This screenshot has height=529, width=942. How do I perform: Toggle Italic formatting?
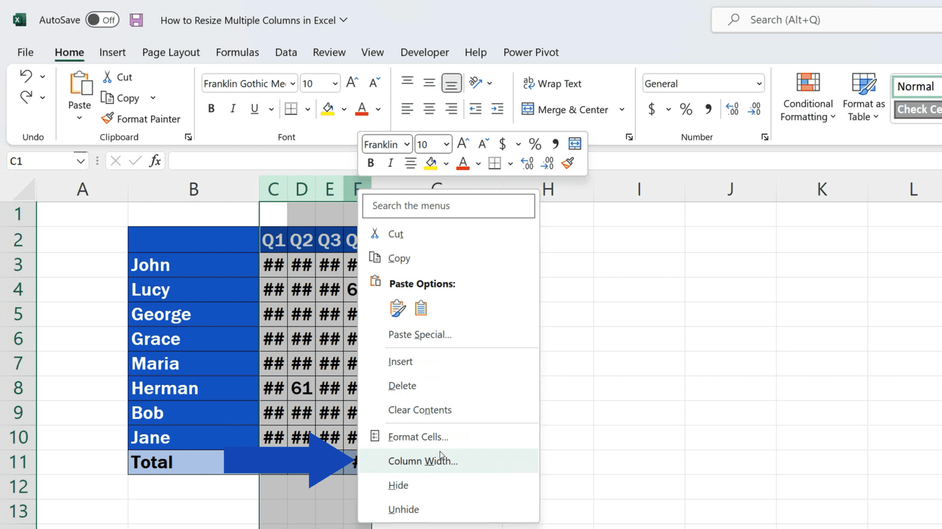click(233, 108)
